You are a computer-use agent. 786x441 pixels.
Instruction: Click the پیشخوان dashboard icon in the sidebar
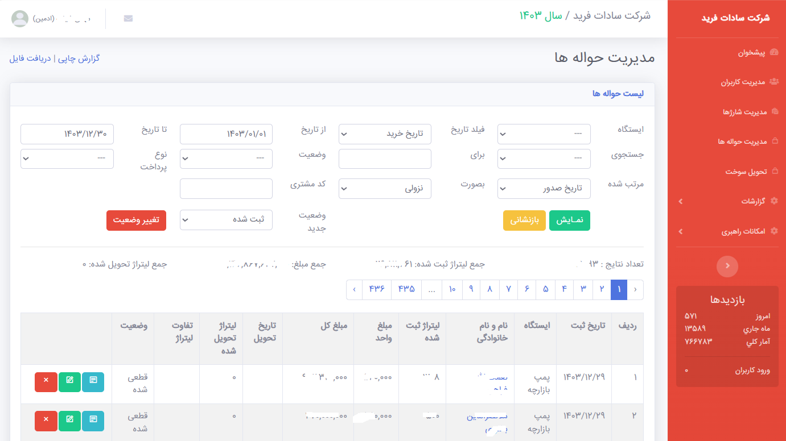(x=774, y=52)
